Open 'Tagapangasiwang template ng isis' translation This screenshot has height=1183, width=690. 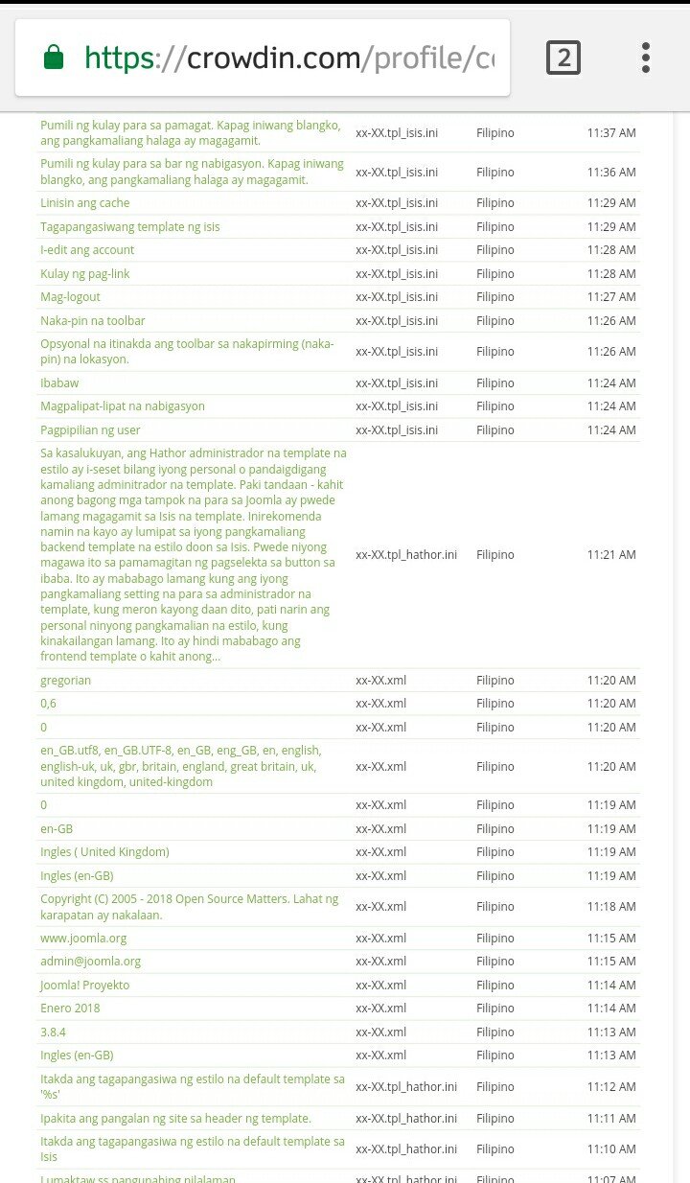tap(130, 227)
